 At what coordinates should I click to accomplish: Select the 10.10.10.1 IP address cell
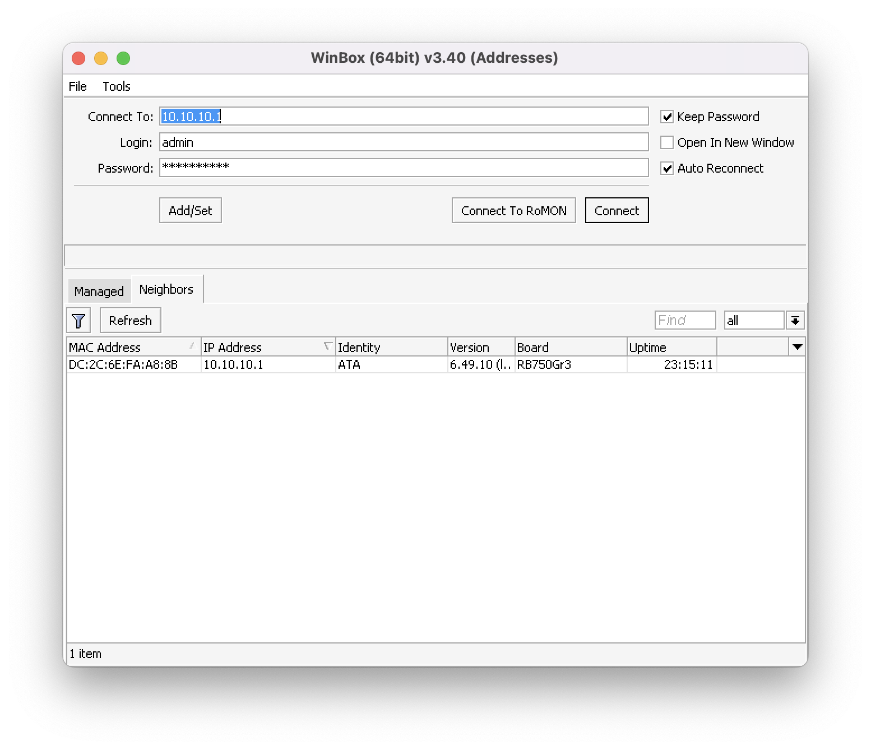coord(268,364)
